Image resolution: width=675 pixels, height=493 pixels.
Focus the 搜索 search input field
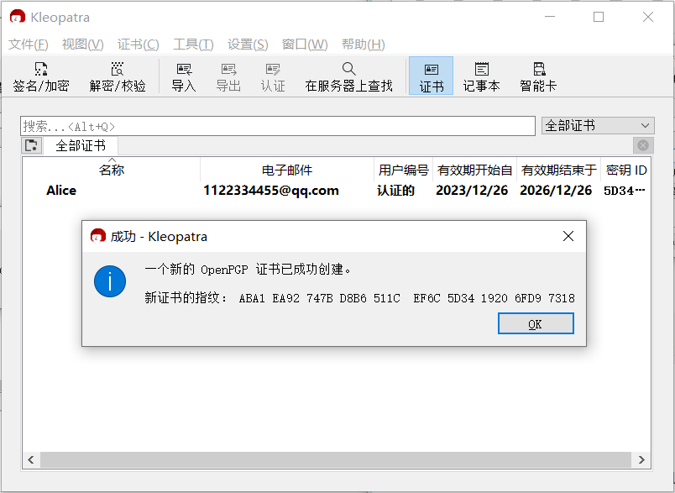[x=278, y=126]
